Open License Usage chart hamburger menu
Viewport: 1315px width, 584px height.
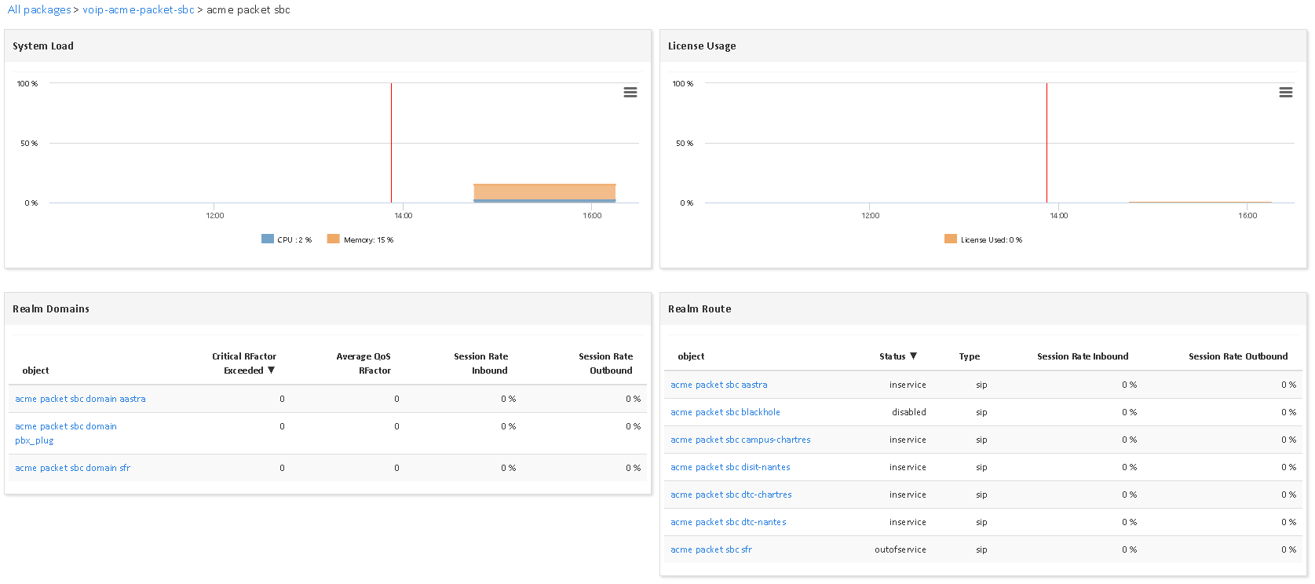tap(1285, 93)
